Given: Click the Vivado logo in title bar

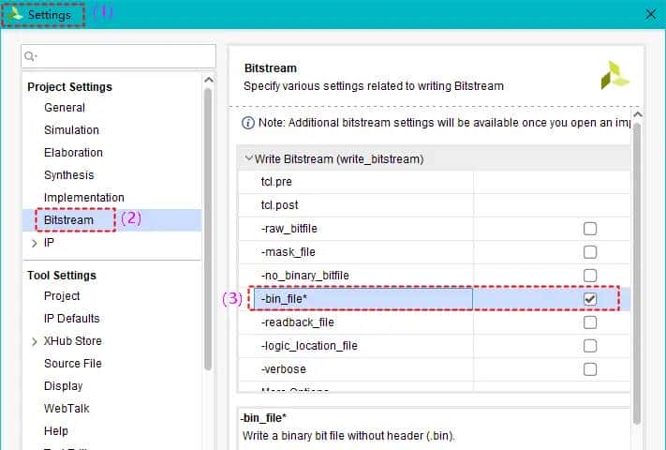Looking at the screenshot, I should pyautogui.click(x=16, y=14).
